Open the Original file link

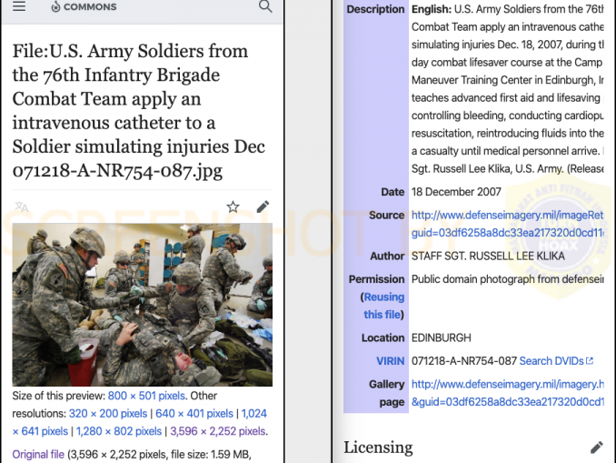[38, 454]
